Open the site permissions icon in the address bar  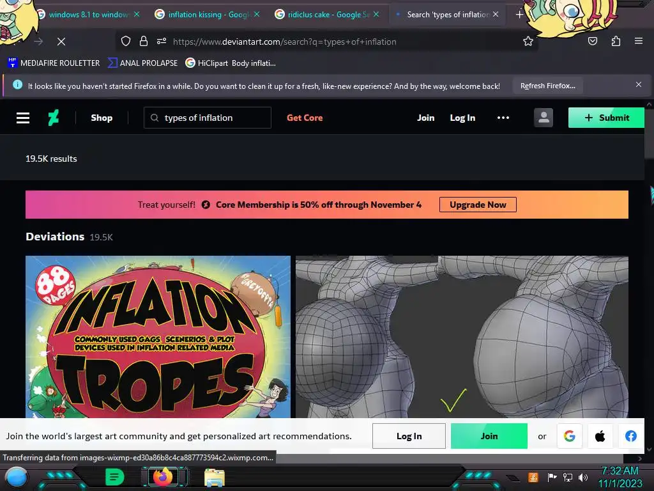[x=162, y=42]
